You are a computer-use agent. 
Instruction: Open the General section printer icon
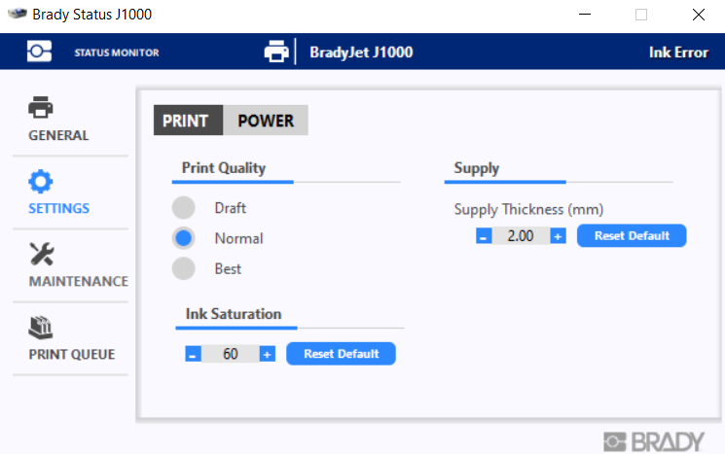pyautogui.click(x=41, y=107)
